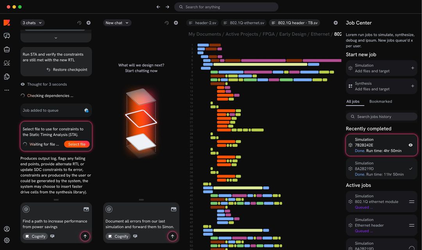422x250 pixels.
Task: Go forward with the right arrow
Action: pyautogui.click(x=167, y=7)
